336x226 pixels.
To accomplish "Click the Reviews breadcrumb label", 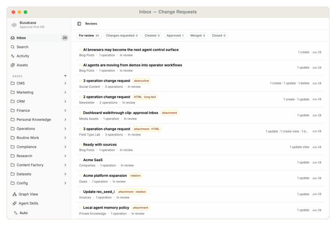I will tap(91, 24).
